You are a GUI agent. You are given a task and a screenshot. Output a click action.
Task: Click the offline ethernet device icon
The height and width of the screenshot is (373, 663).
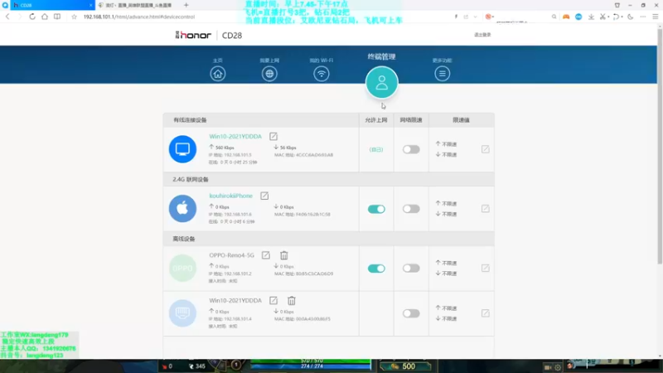point(182,313)
